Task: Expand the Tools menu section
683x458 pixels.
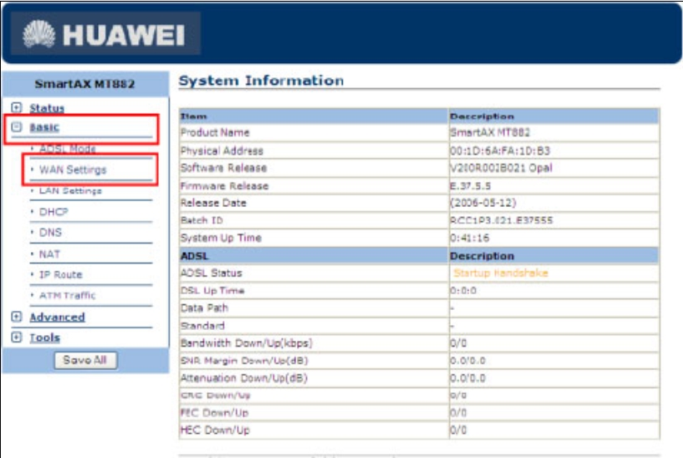Action: pos(17,337)
